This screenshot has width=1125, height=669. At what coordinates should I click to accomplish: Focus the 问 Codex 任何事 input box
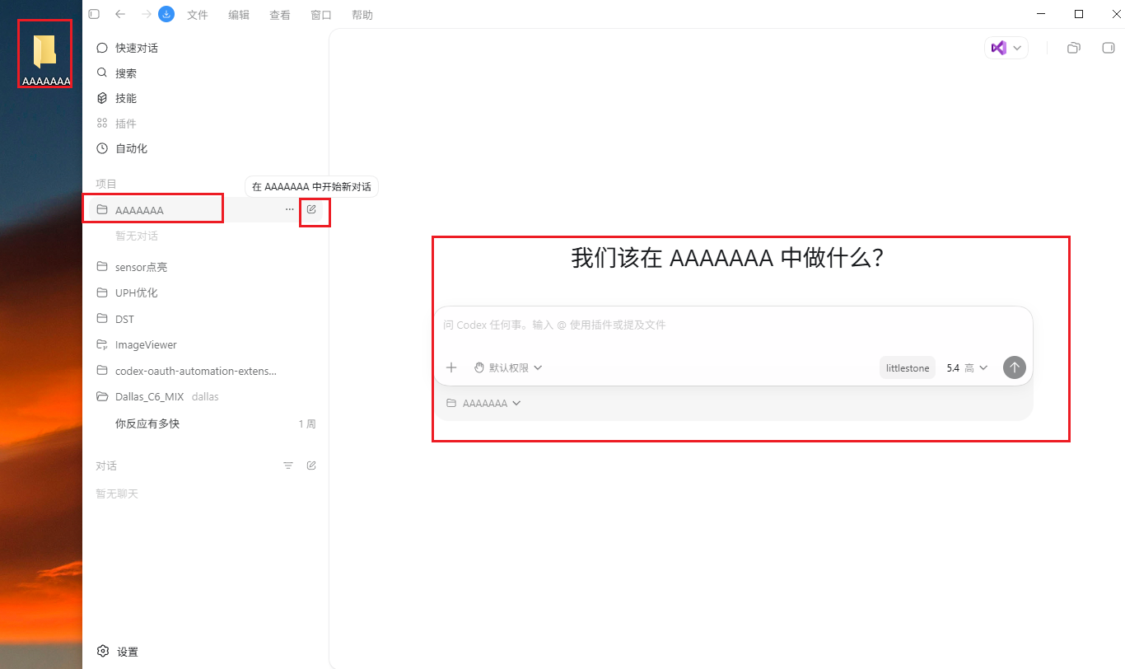[733, 325]
